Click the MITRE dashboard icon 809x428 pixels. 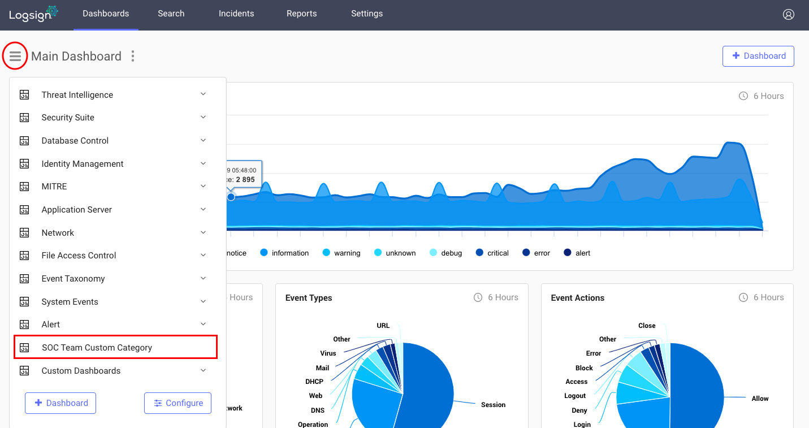[x=24, y=187]
